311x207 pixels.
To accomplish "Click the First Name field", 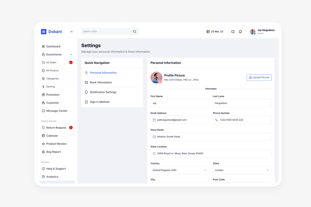I will click(x=180, y=103).
